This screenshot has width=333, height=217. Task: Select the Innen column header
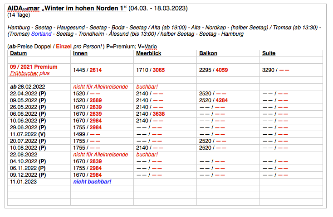coord(80,53)
